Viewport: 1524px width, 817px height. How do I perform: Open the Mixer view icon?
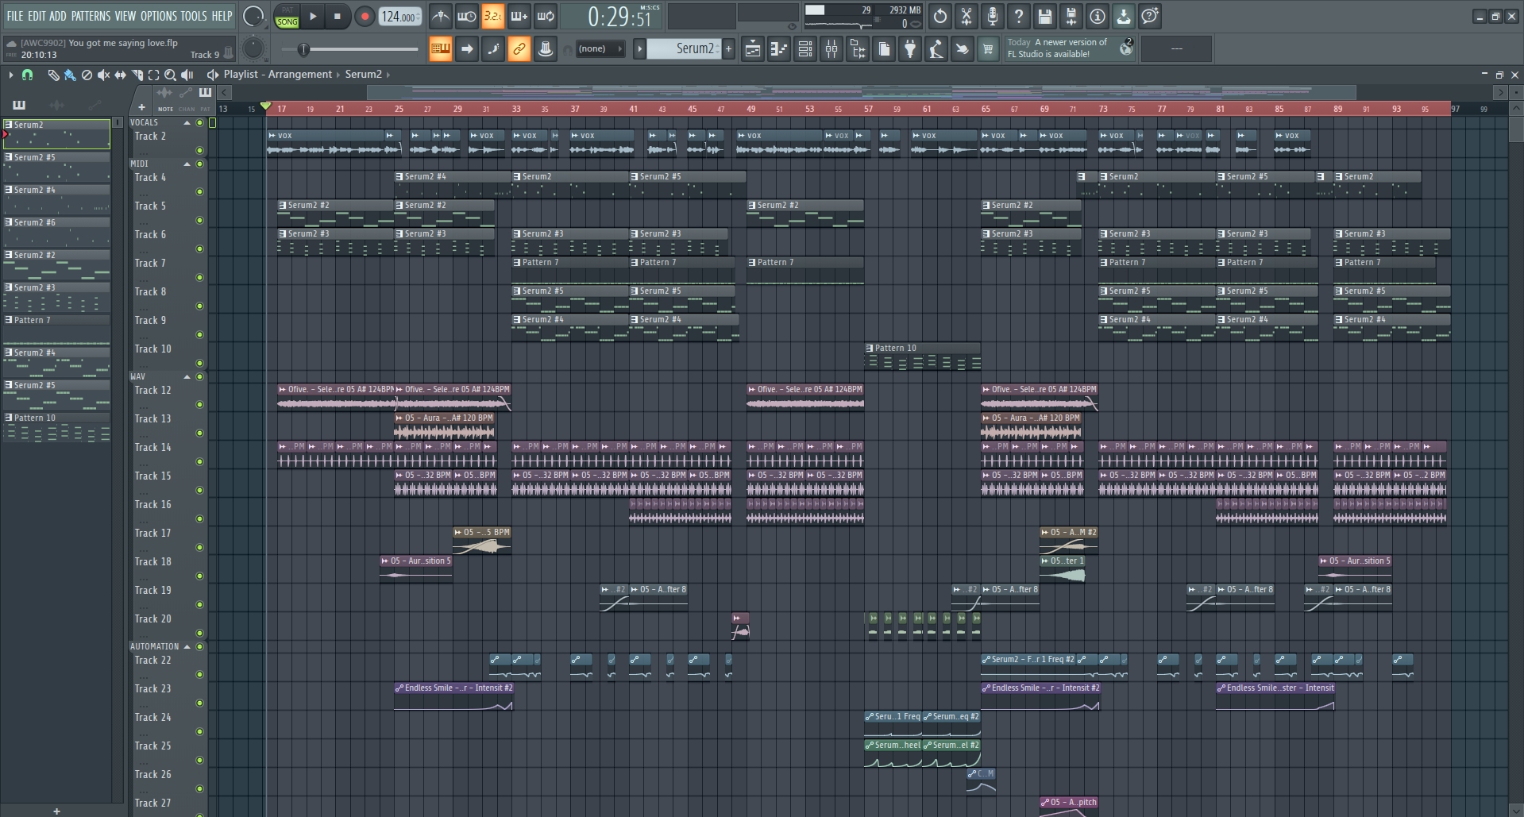click(831, 49)
